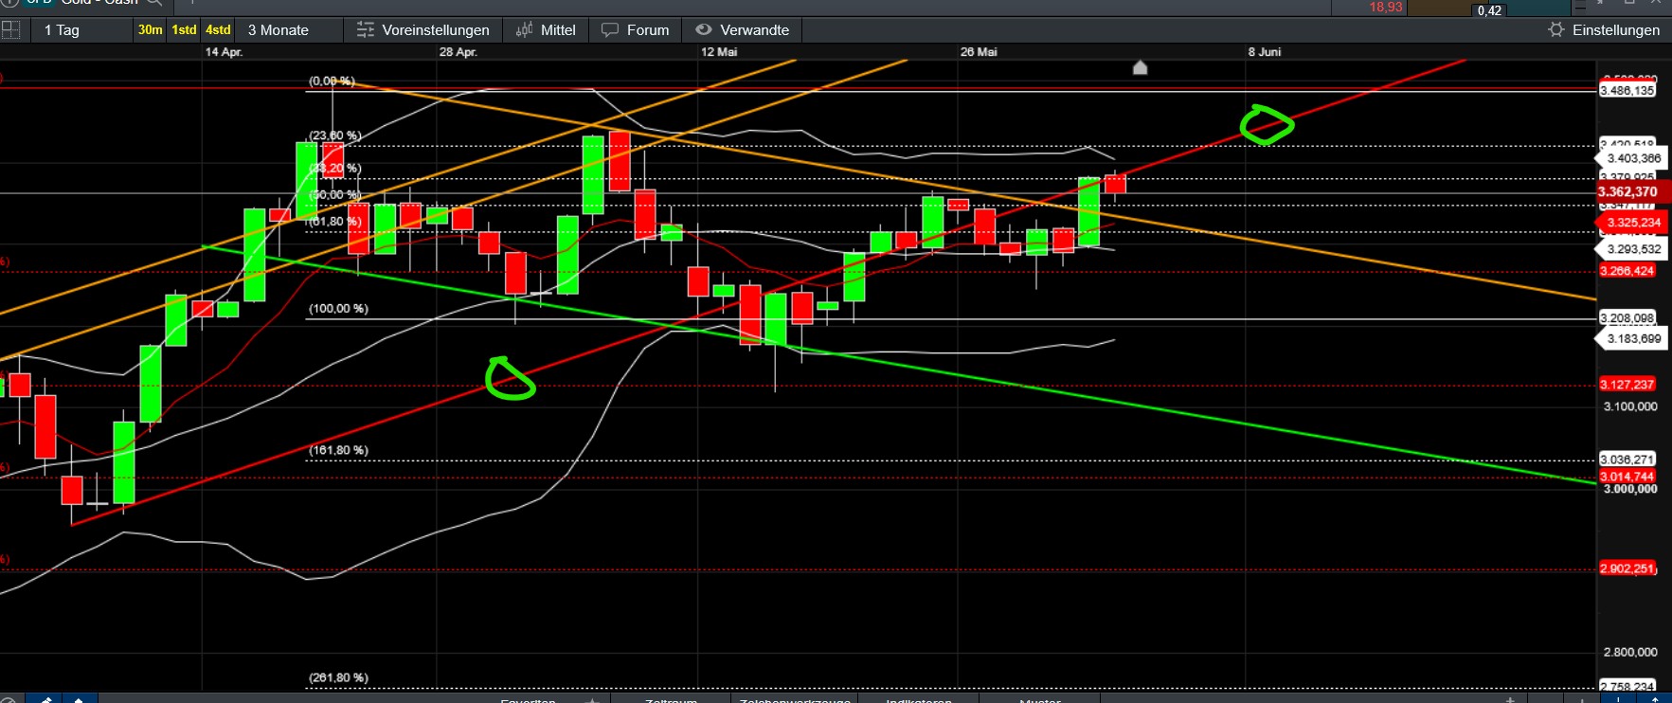Open the chart layout grid icon
The image size is (1672, 703).
click(x=10, y=29)
